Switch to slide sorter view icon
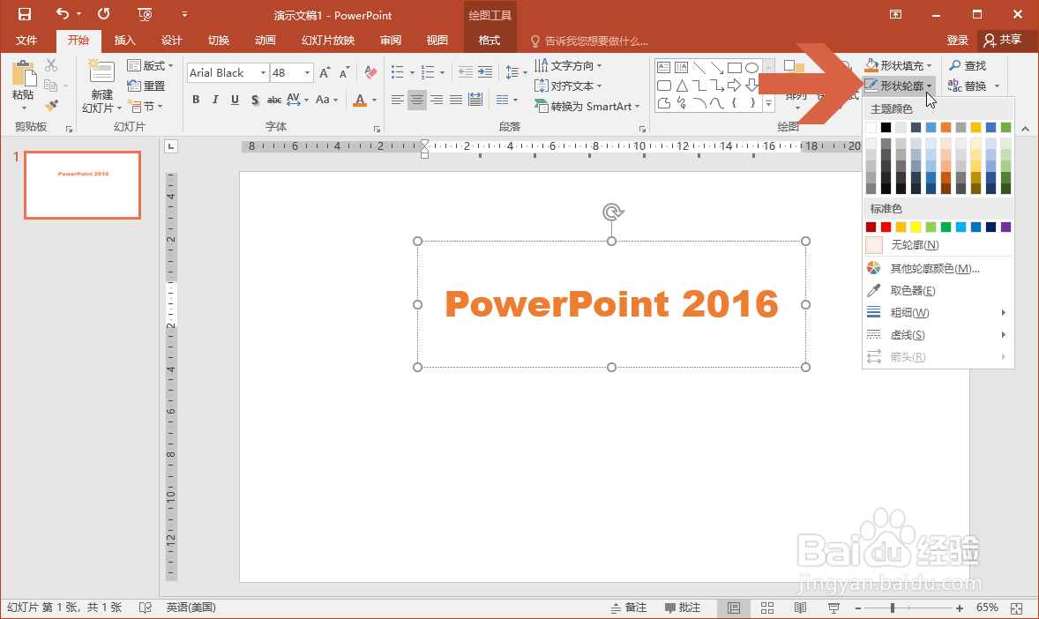 tap(767, 608)
